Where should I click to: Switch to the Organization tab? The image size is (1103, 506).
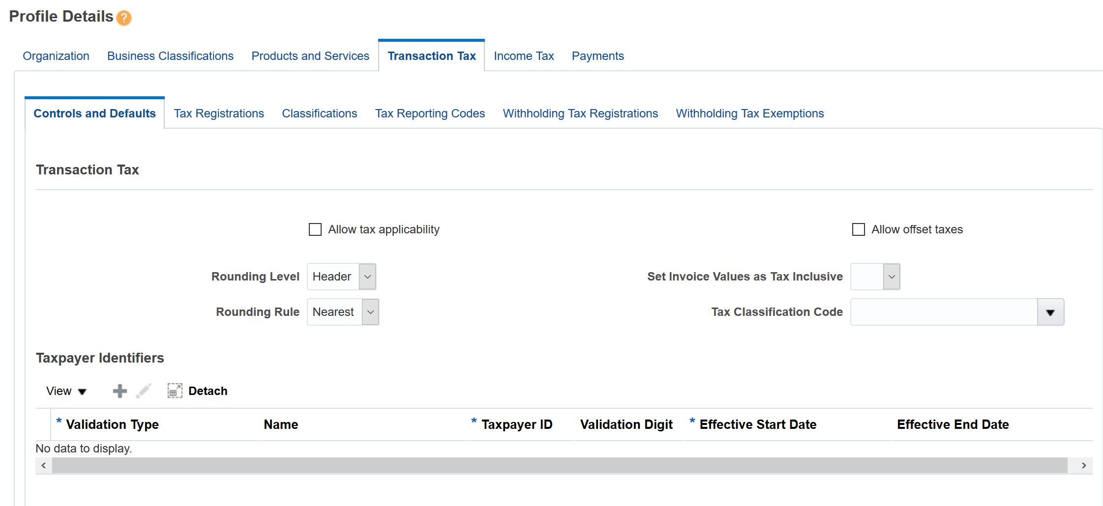pyautogui.click(x=56, y=56)
